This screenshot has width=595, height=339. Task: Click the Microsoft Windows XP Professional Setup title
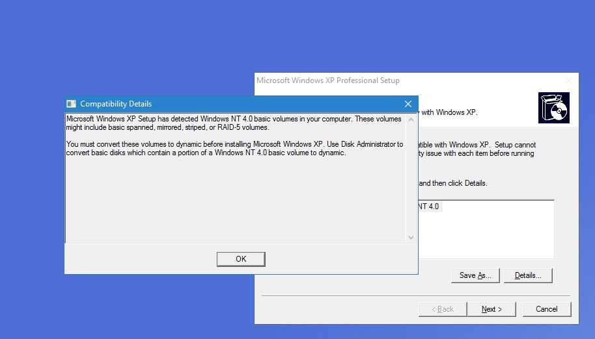point(328,81)
